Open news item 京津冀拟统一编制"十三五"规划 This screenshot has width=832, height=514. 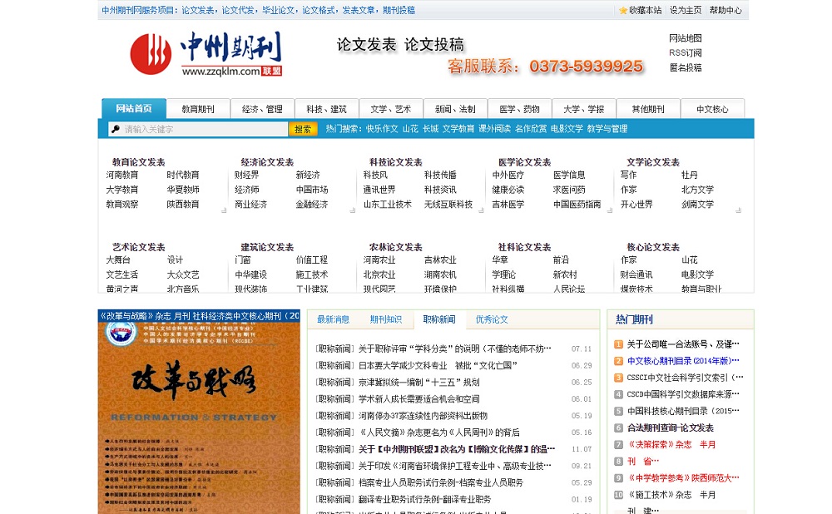pyautogui.click(x=418, y=382)
